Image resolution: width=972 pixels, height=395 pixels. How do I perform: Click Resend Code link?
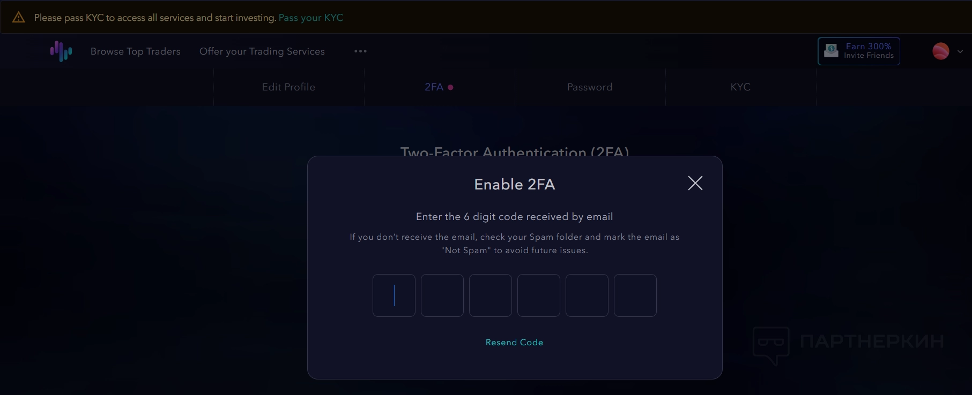click(514, 343)
